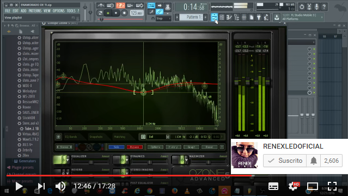Toggle the metronome icon
Image resolution: width=348 pixels, height=196 pixels.
[101, 5]
